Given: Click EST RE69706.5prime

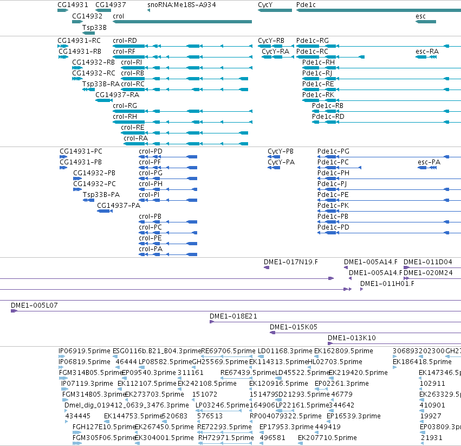Looking at the screenshot, I should coord(226,356).
